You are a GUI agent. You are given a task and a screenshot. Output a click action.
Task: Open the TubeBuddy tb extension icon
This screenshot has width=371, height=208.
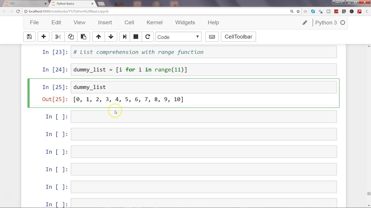(x=328, y=11)
